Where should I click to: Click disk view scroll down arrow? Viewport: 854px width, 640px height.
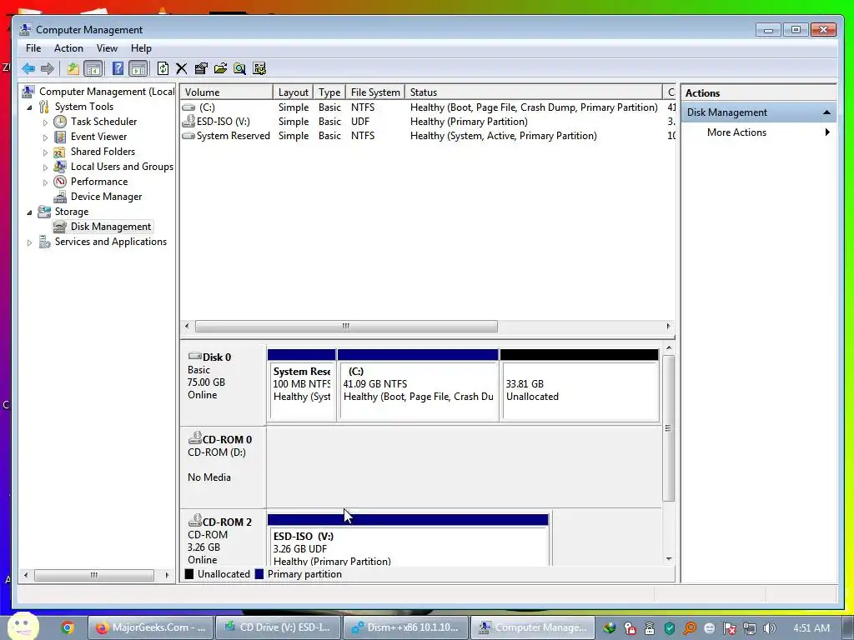tap(668, 559)
